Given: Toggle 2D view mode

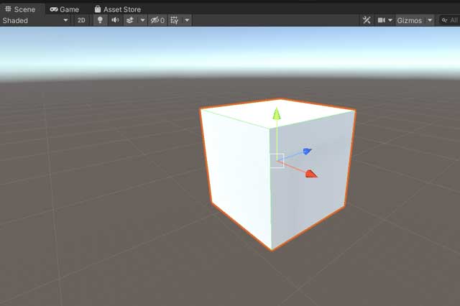Looking at the screenshot, I should point(81,20).
